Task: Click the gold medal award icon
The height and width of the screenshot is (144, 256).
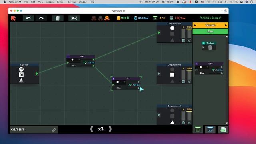Action: [107, 18]
